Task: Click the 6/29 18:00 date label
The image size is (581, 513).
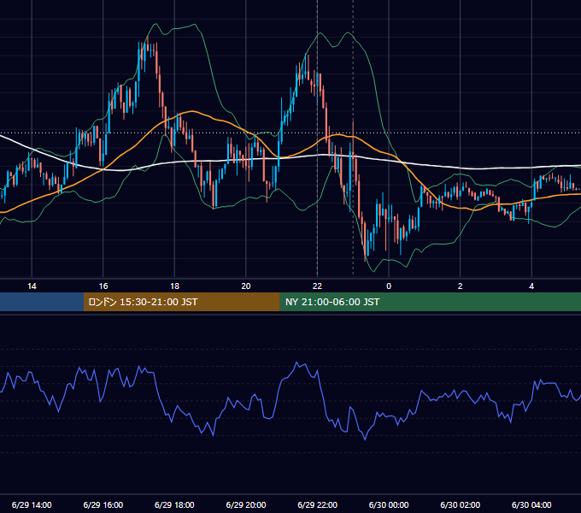Action: click(x=174, y=504)
